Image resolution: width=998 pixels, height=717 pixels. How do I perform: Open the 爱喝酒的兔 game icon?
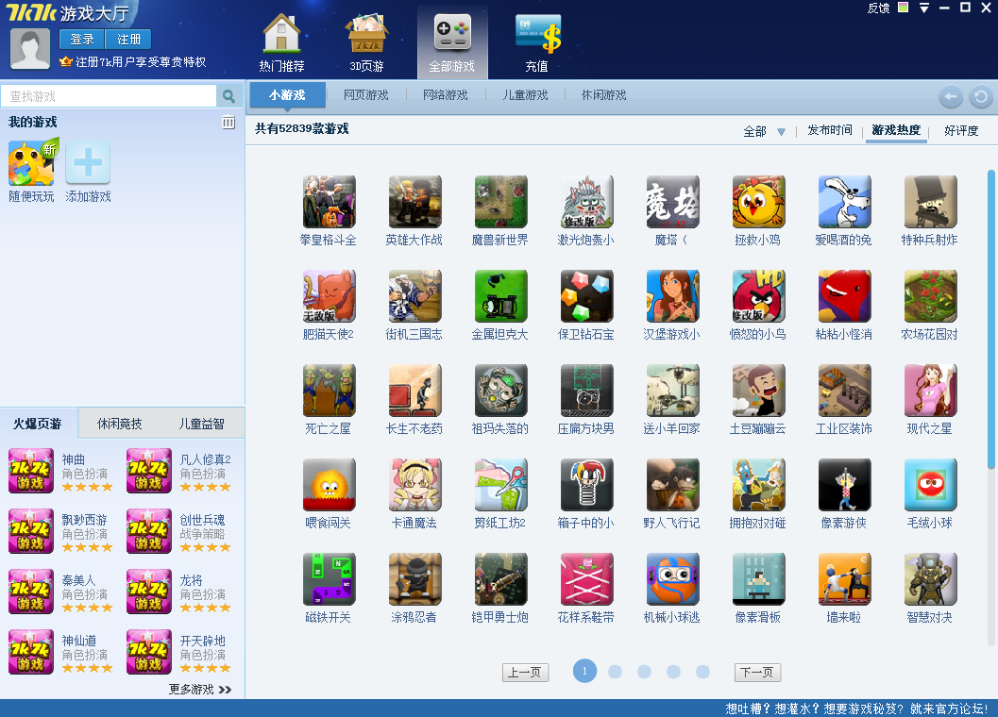tap(844, 202)
